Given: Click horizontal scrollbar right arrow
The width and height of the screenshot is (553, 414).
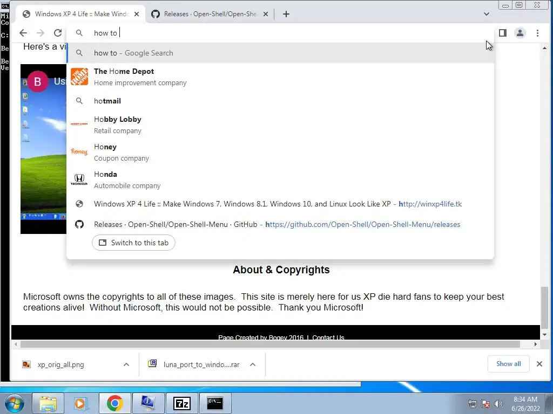Looking at the screenshot, I should point(535,344).
